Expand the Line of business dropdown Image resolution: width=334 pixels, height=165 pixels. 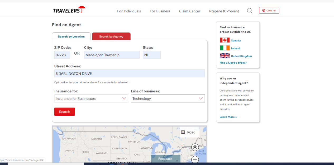(168, 99)
